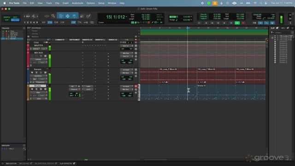Open Sample track Polyphonic elastic audio selector
295x166 pixels.
pos(41,82)
